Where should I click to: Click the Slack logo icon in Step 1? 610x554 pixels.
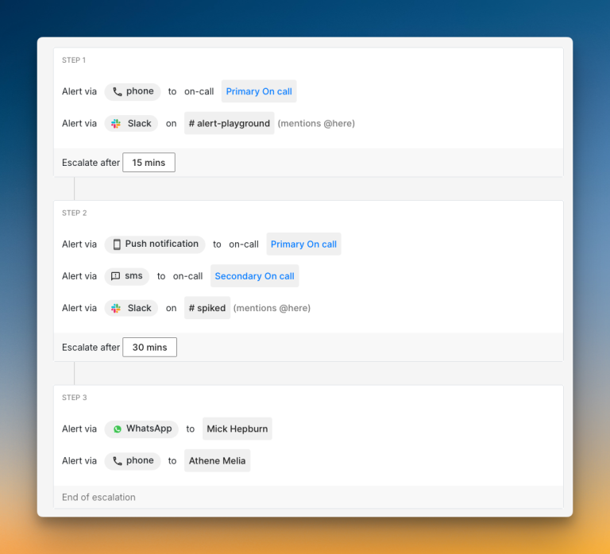coord(116,124)
